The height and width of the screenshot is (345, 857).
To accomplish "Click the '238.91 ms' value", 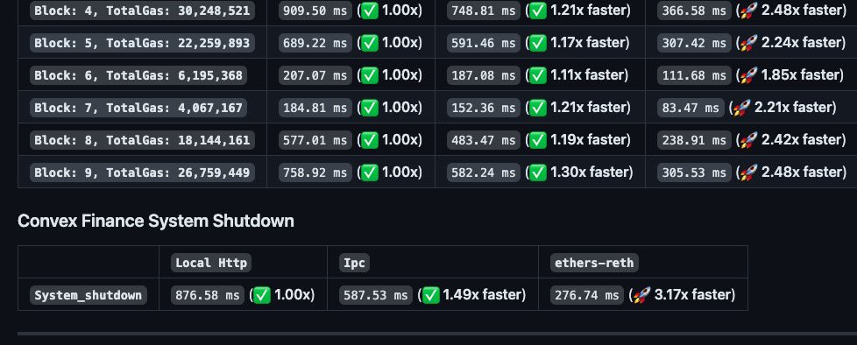I will point(694,140).
